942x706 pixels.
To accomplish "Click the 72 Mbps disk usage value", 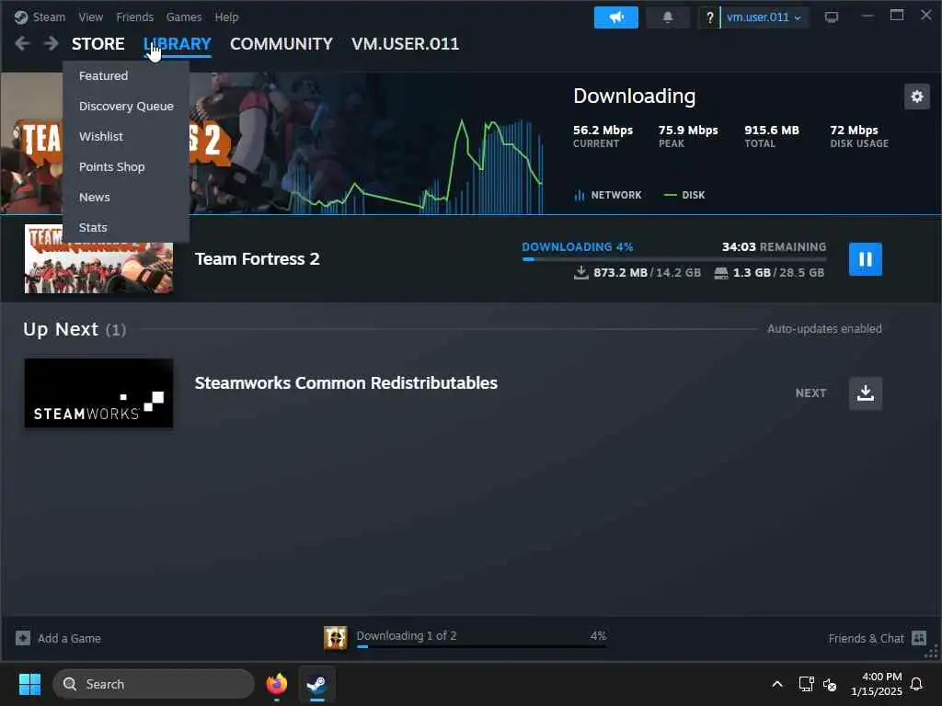I will pyautogui.click(x=854, y=131).
